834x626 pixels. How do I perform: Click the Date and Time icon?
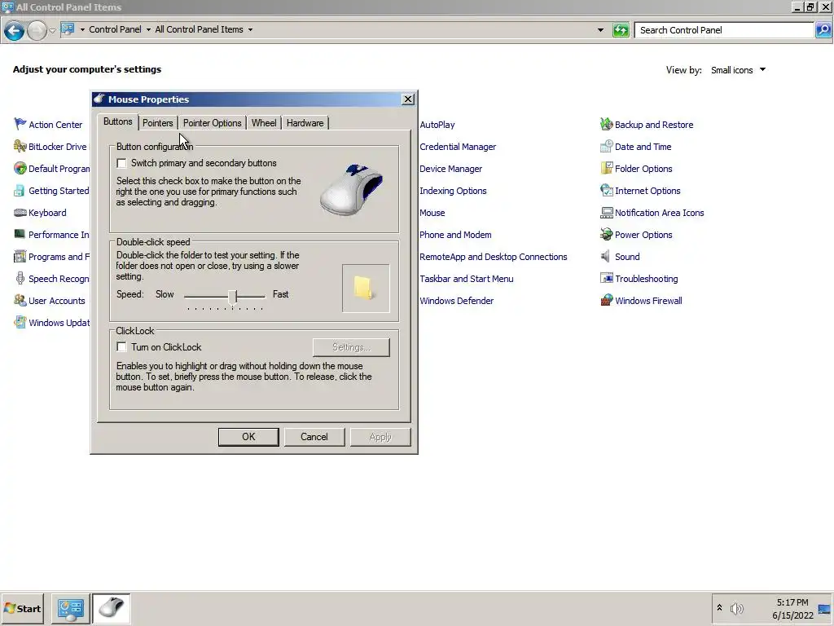coord(606,147)
